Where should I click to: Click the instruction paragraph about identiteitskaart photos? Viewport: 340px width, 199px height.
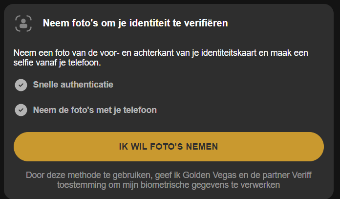click(161, 58)
